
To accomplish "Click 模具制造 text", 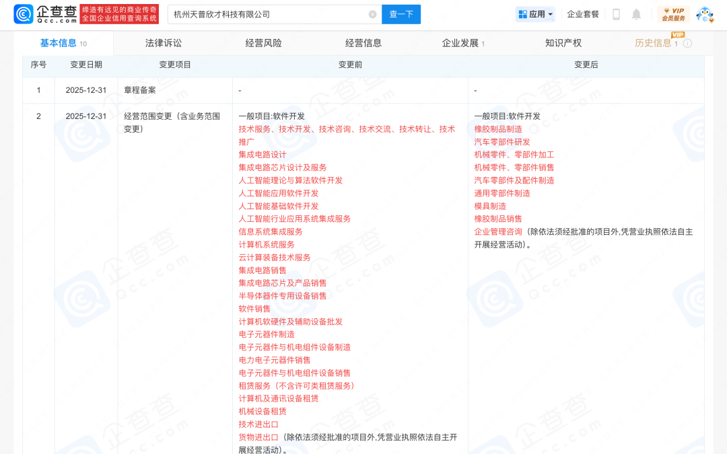I will click(x=490, y=206).
